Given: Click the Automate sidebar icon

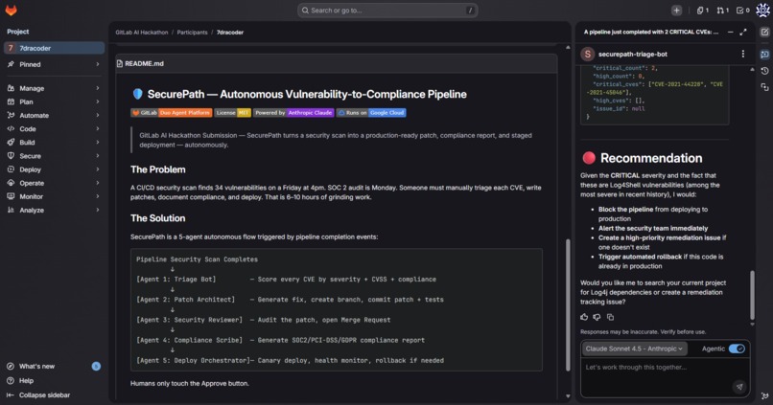Looking at the screenshot, I should click(x=11, y=115).
